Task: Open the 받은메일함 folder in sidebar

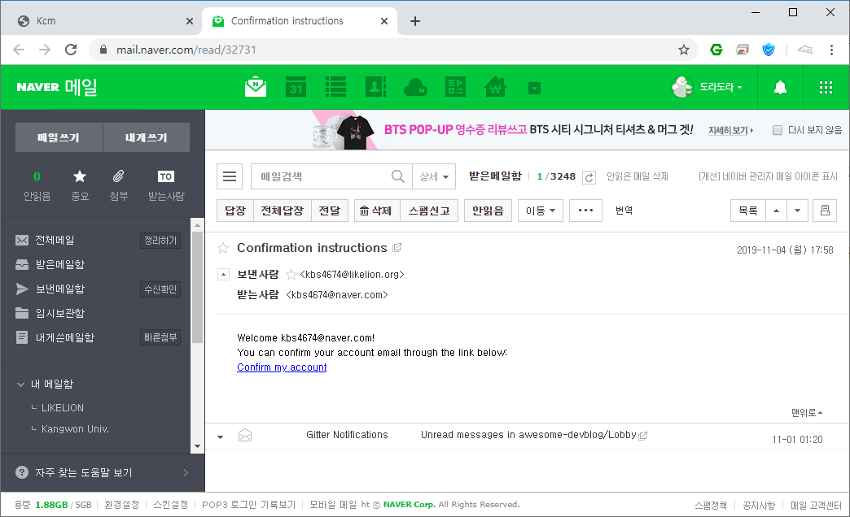Action: tap(59, 264)
